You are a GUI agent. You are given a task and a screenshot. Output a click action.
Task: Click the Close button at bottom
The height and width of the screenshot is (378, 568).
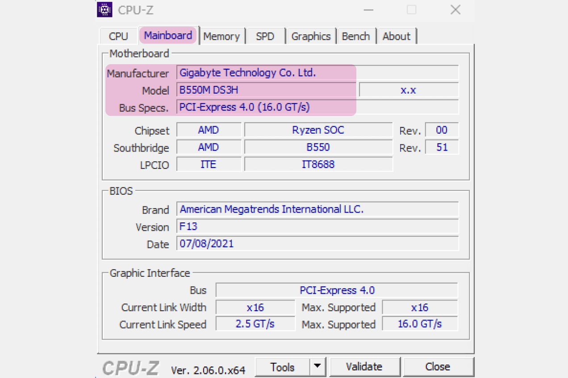(438, 367)
